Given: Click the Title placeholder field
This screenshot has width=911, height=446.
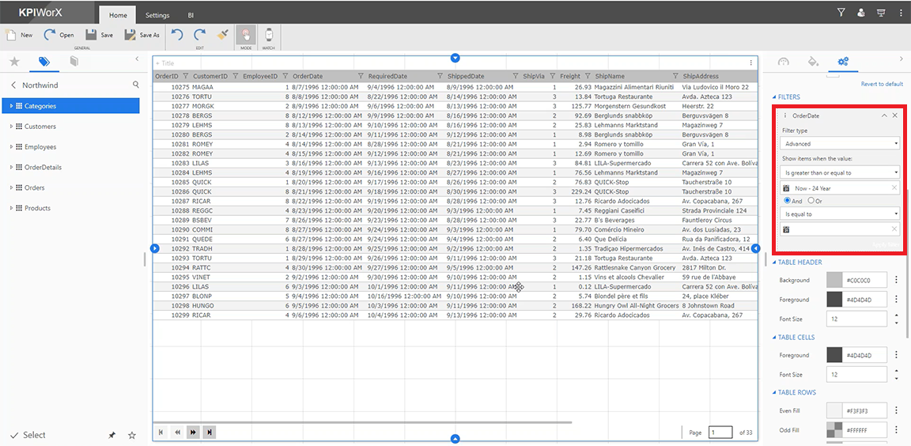Looking at the screenshot, I should (165, 62).
